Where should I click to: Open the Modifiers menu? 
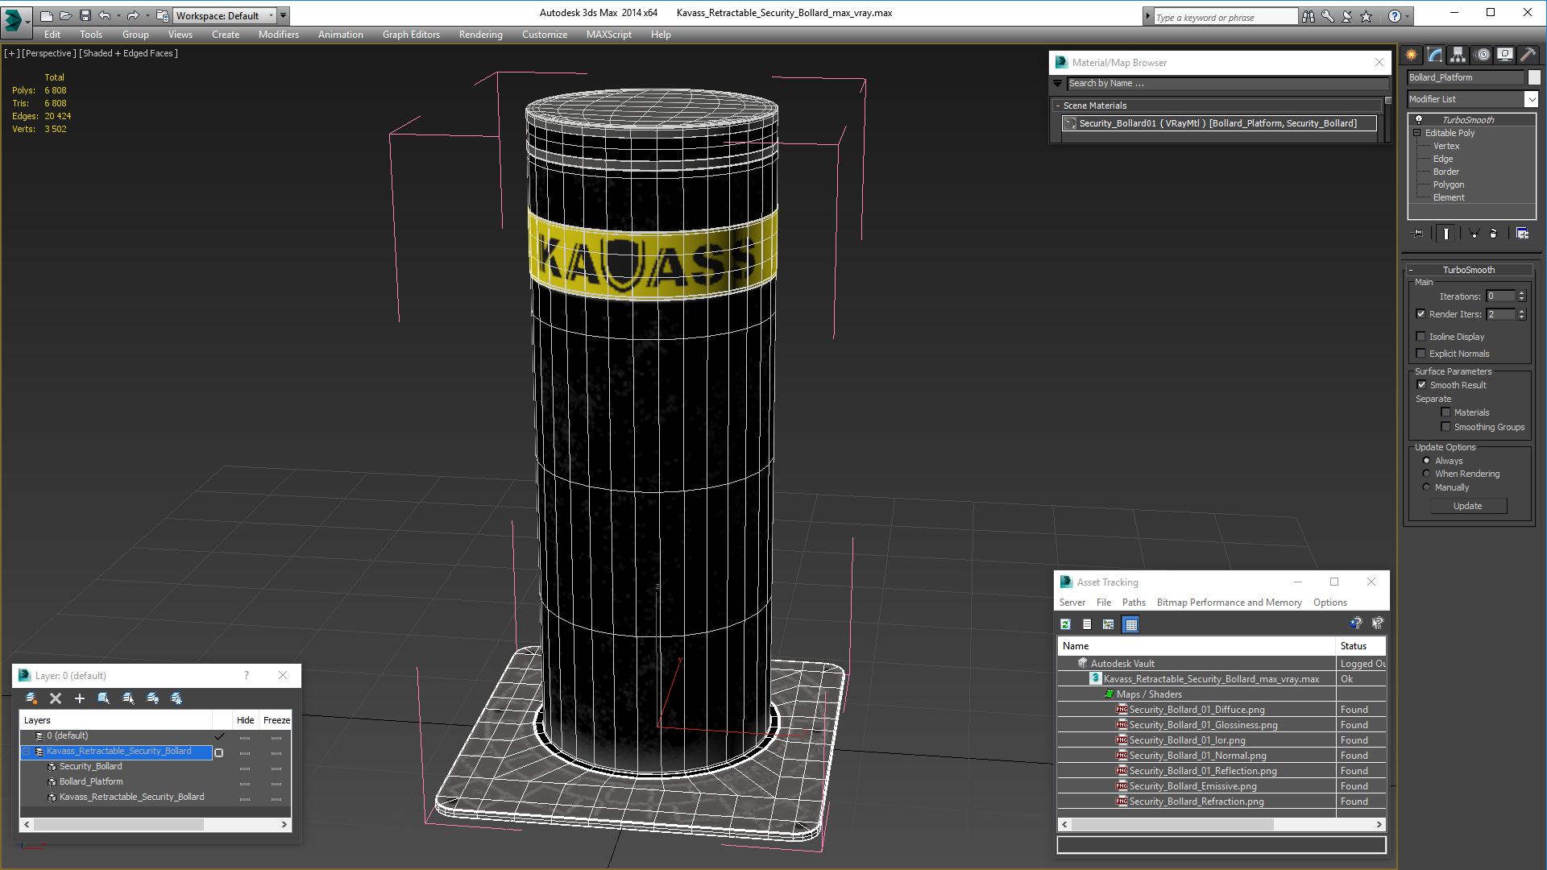pos(278,35)
